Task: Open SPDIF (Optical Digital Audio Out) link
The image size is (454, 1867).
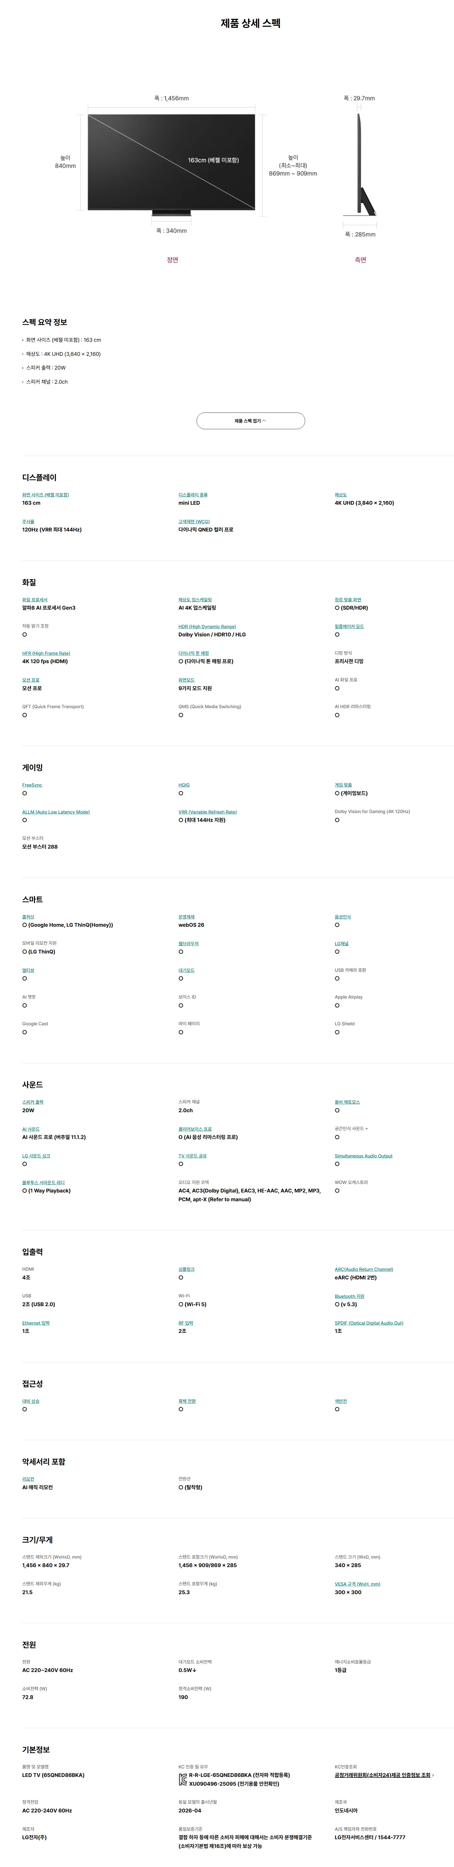Action: click(368, 1323)
